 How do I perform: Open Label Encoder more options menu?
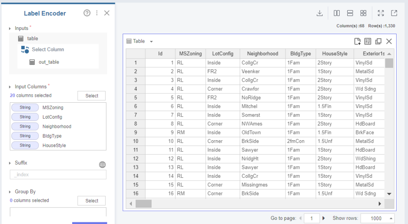(x=97, y=13)
